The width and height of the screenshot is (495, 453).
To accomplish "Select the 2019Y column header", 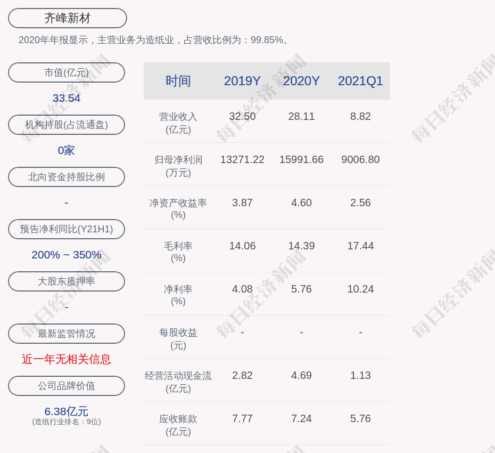I will click(242, 81).
